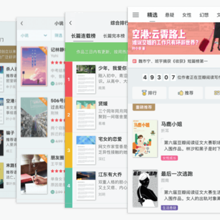Click the red news icon before 魏市宁
This screenshot has width=220, height=220.
[134, 61]
